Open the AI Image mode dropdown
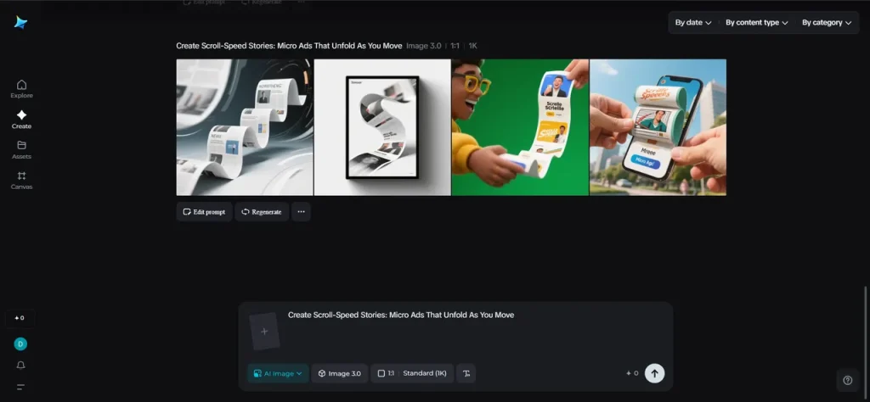This screenshot has width=870, height=402. [278, 373]
